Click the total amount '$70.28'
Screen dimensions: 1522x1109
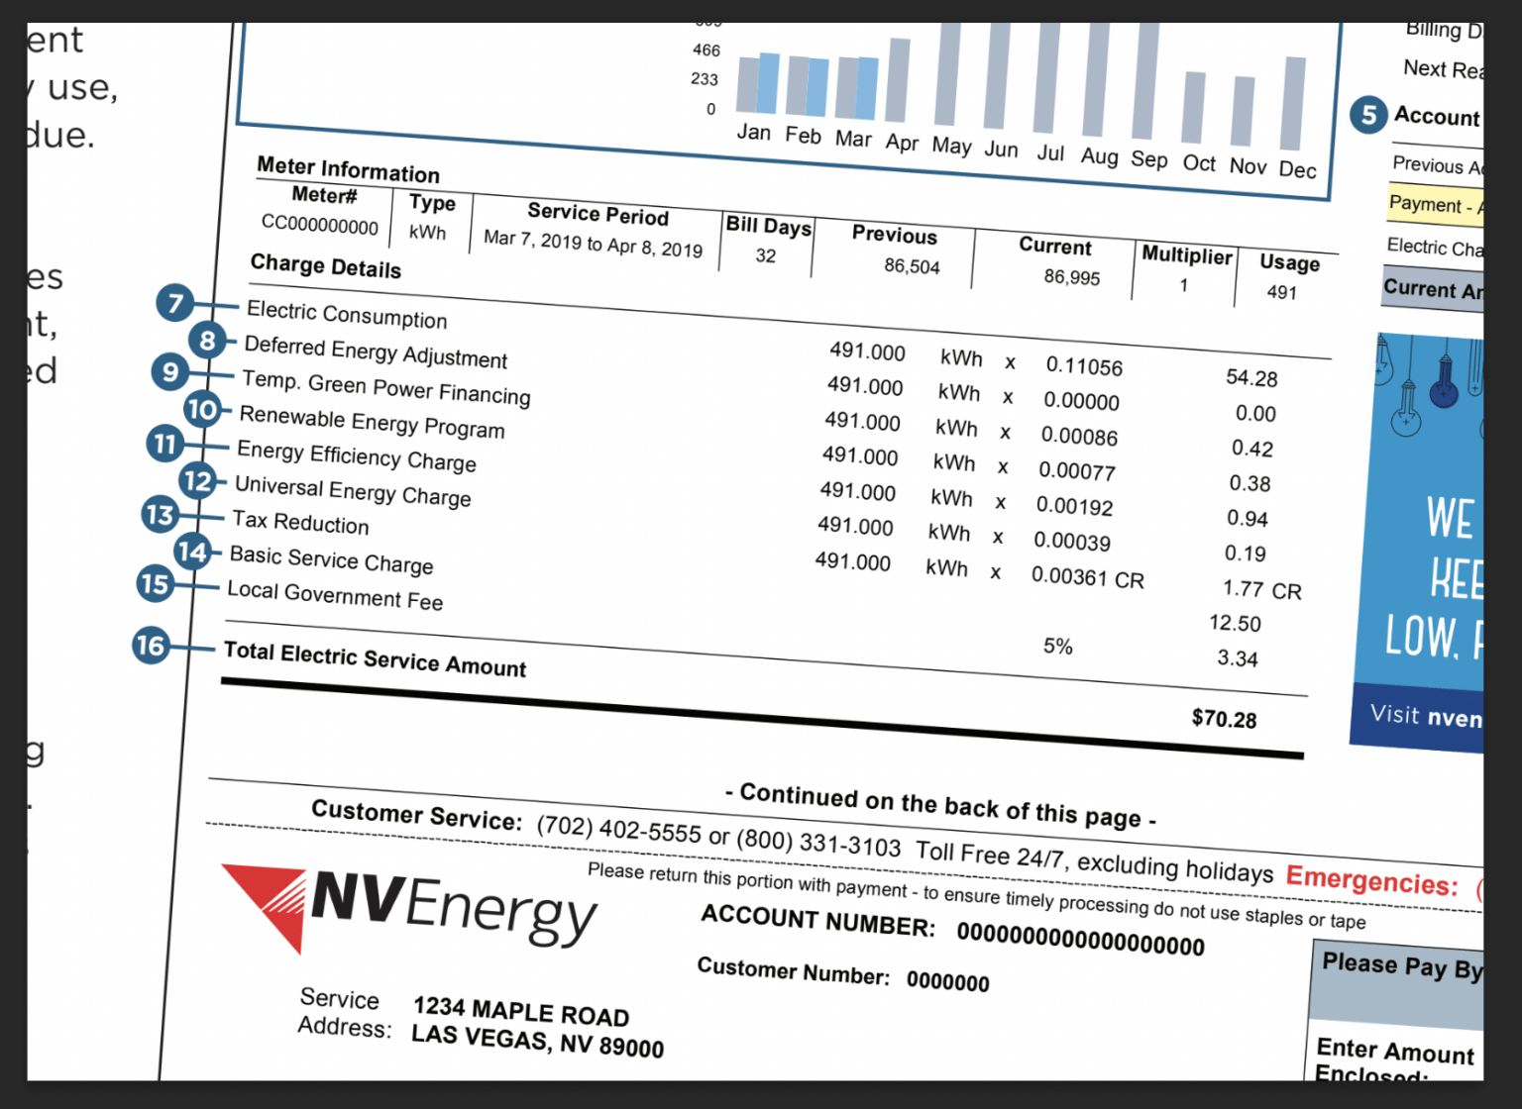pyautogui.click(x=1224, y=719)
